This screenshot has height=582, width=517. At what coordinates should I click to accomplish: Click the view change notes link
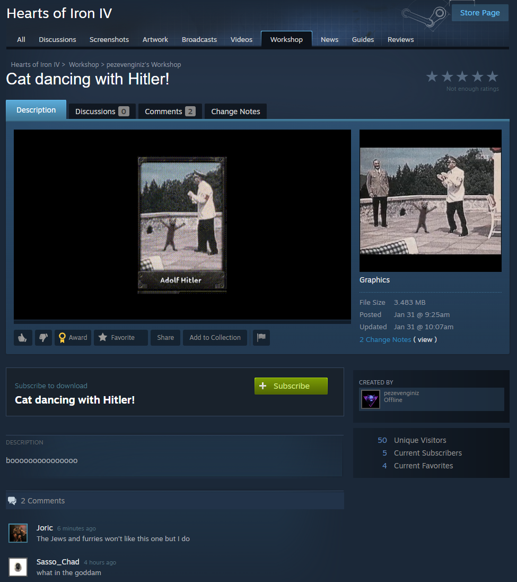[425, 340]
